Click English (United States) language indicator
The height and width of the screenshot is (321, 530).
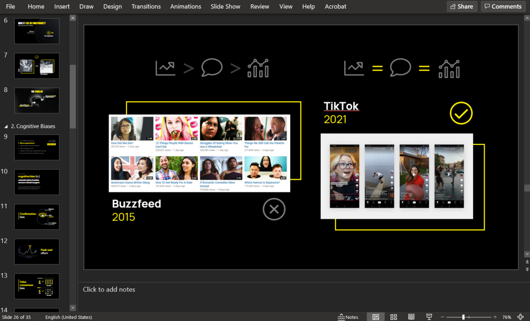click(x=69, y=317)
